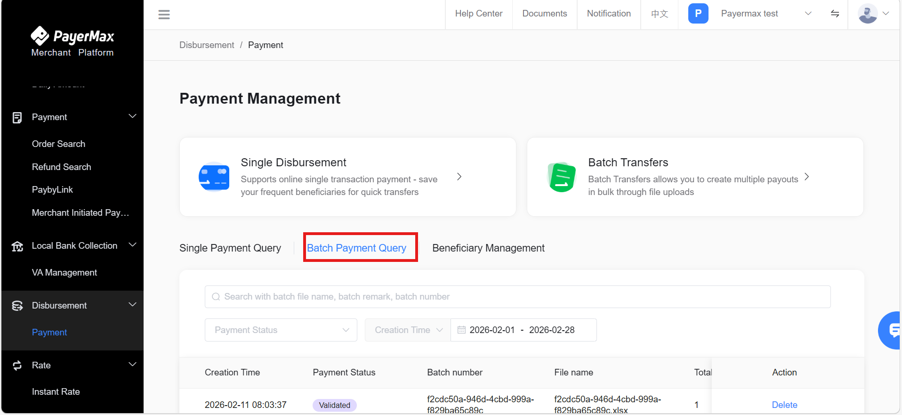The image size is (902, 415).
Task: Open Batch Transfers via its arrow
Action: click(x=807, y=177)
